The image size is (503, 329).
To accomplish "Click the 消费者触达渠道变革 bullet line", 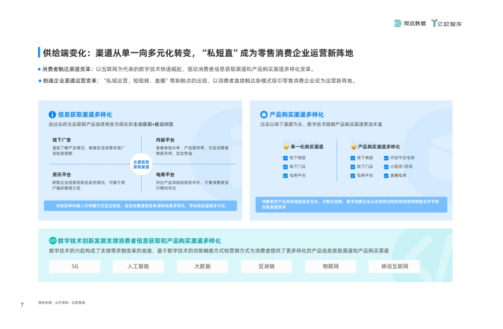I will tap(179, 69).
